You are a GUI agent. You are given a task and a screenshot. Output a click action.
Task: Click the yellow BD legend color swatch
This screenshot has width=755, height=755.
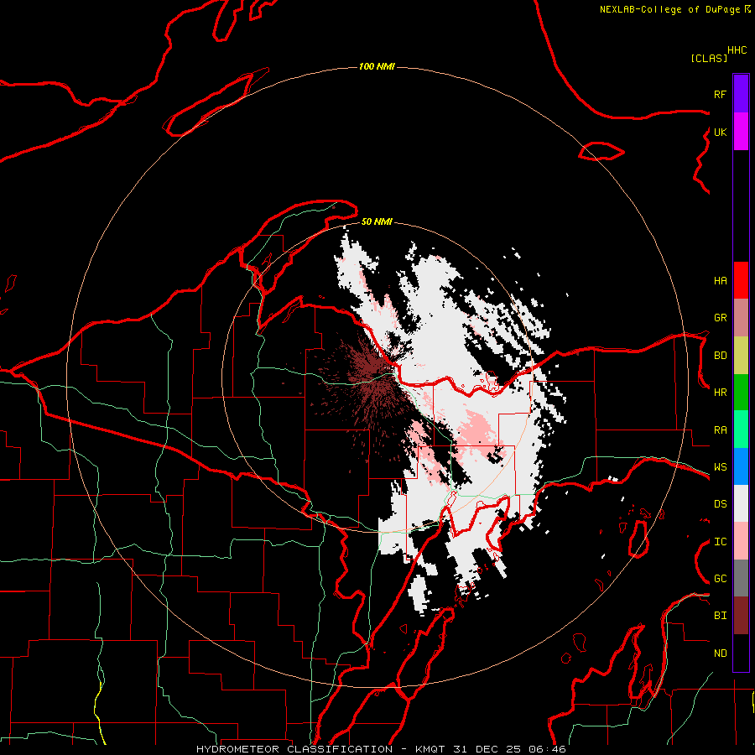(741, 356)
